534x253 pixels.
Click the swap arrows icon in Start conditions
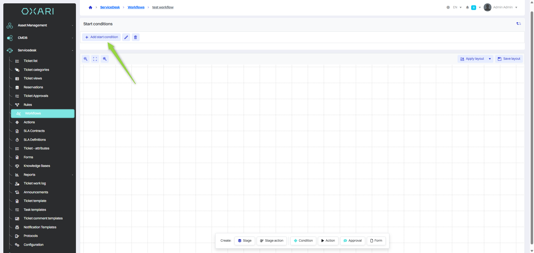[x=518, y=24]
